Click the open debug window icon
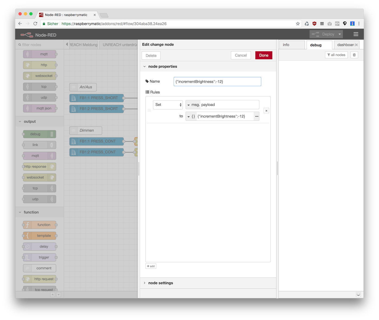 click(358, 295)
